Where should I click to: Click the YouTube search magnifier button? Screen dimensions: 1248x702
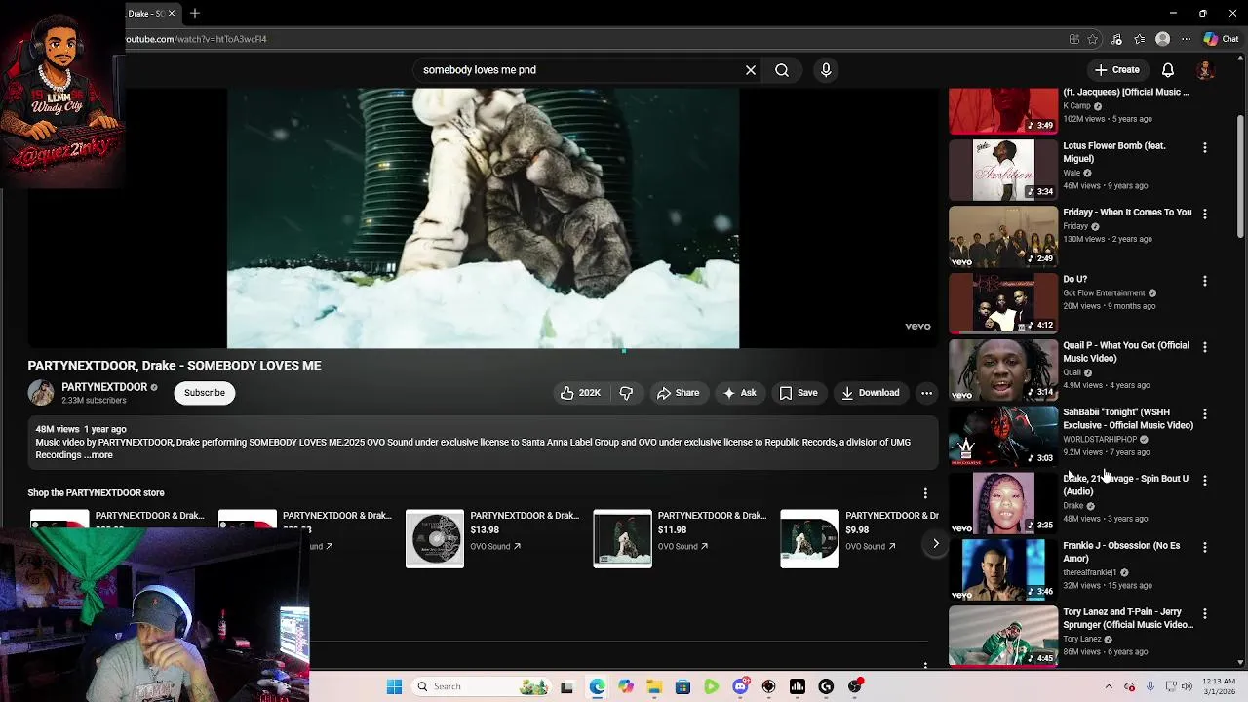[x=782, y=70]
